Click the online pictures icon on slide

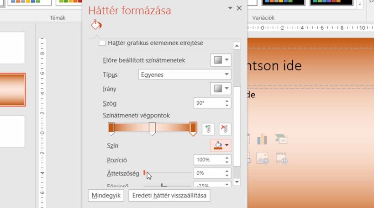[x=263, y=158]
